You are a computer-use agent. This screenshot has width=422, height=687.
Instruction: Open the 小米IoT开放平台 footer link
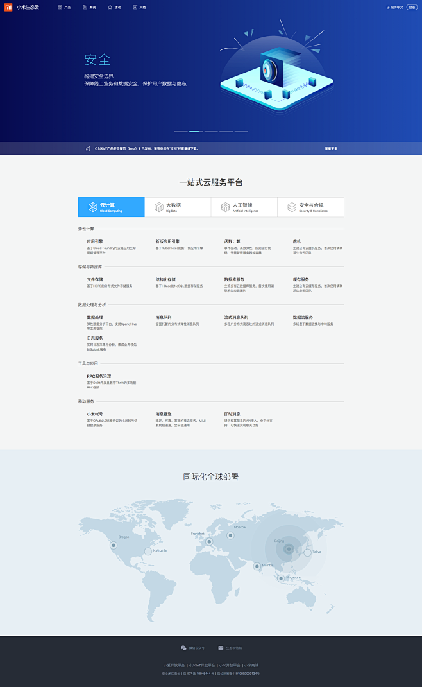[202, 665]
